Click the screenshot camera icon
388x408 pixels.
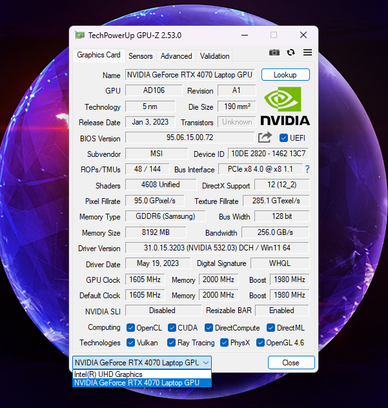274,52
